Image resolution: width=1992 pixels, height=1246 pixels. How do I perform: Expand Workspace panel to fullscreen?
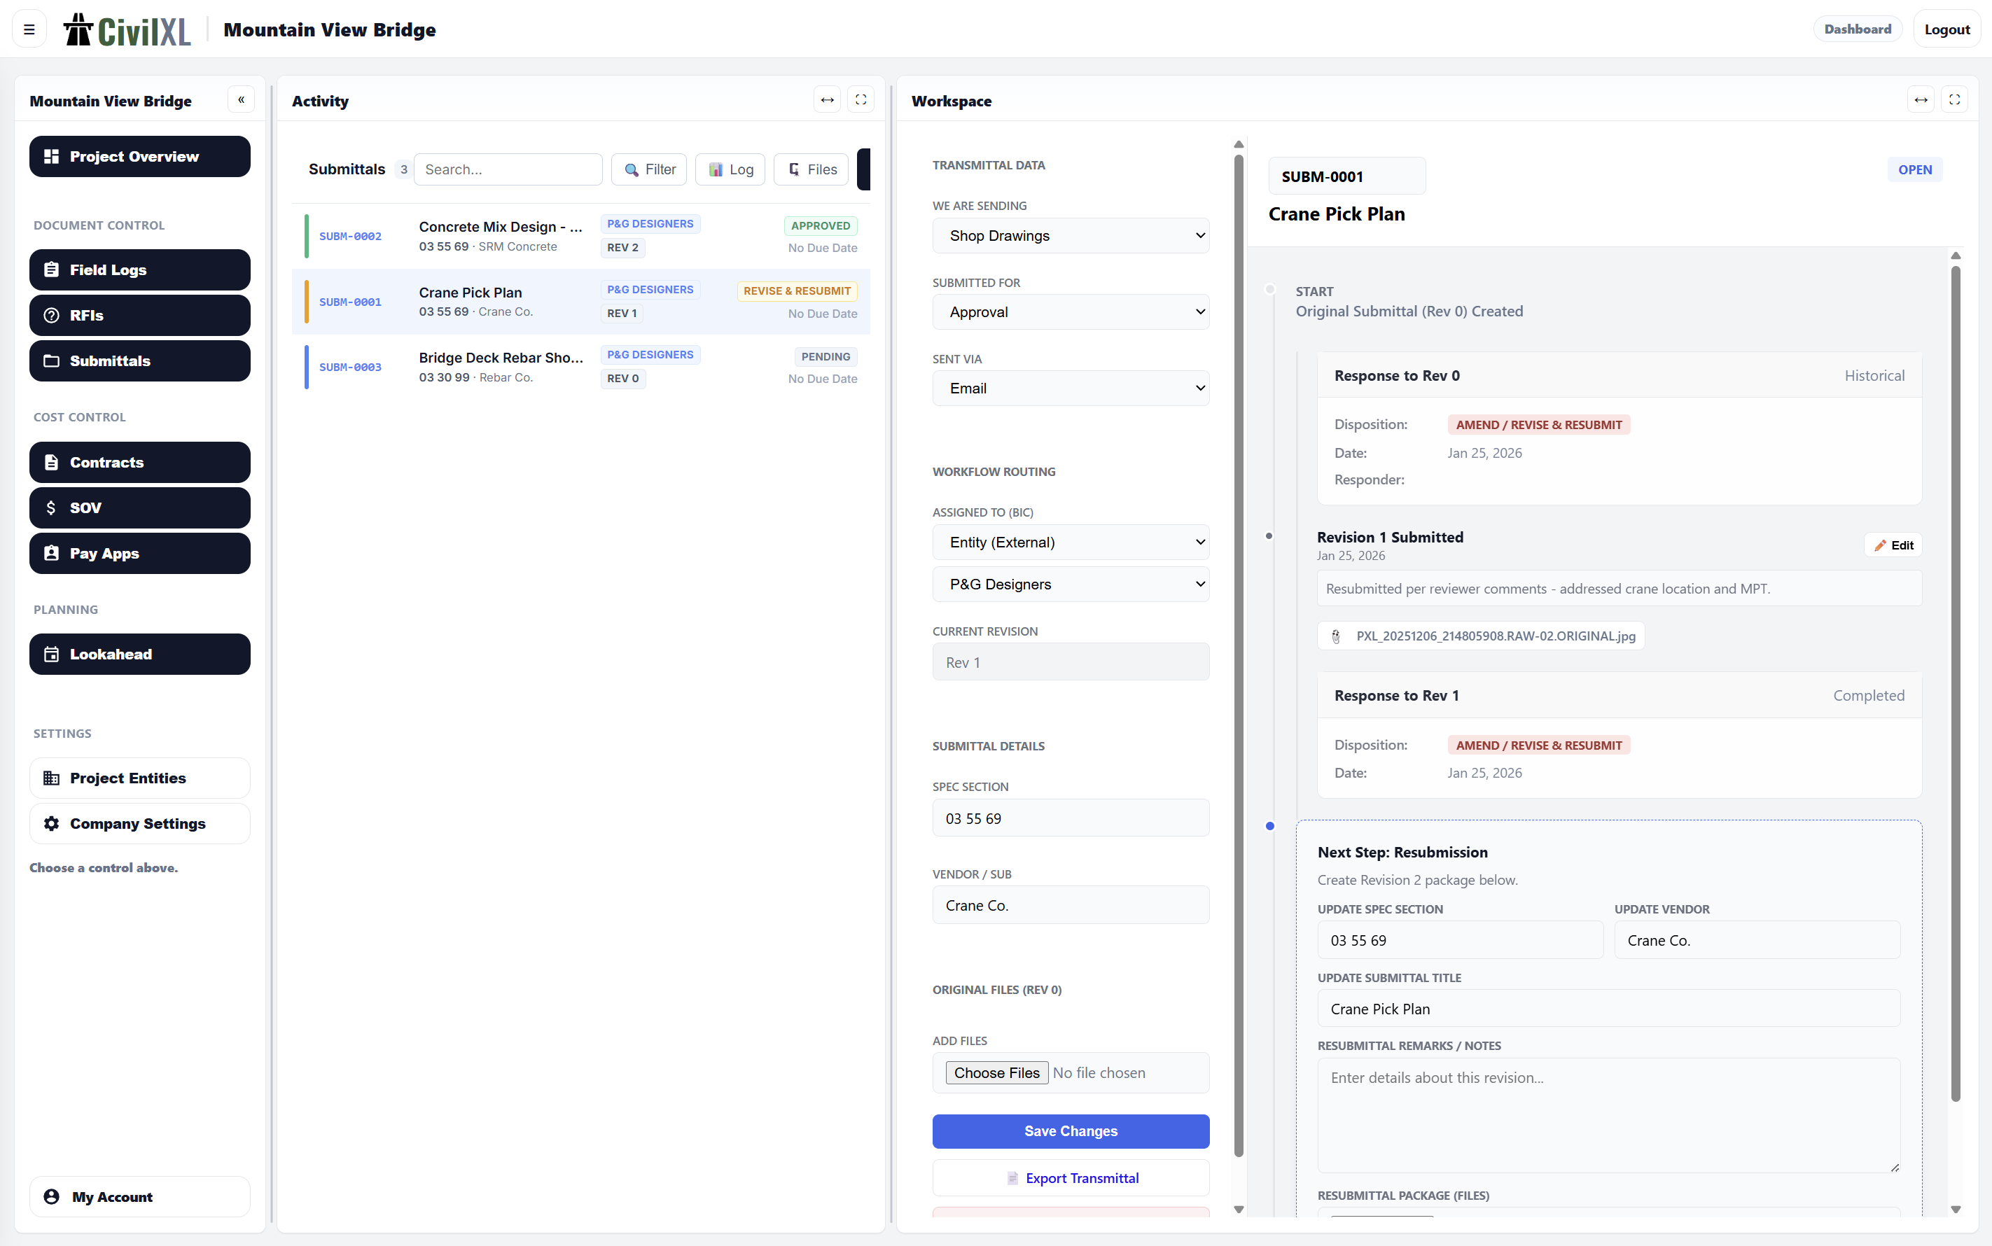(1954, 99)
